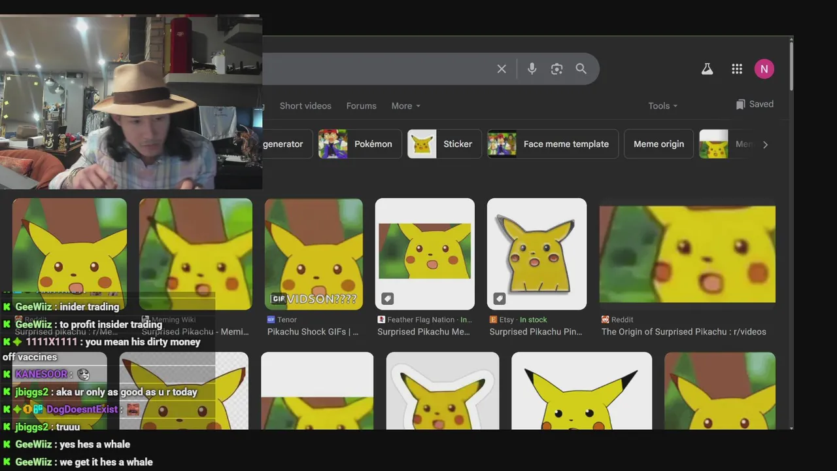Viewport: 837px width, 471px height.
Task: Click chat username DogDoesntExist
Action: (82, 410)
